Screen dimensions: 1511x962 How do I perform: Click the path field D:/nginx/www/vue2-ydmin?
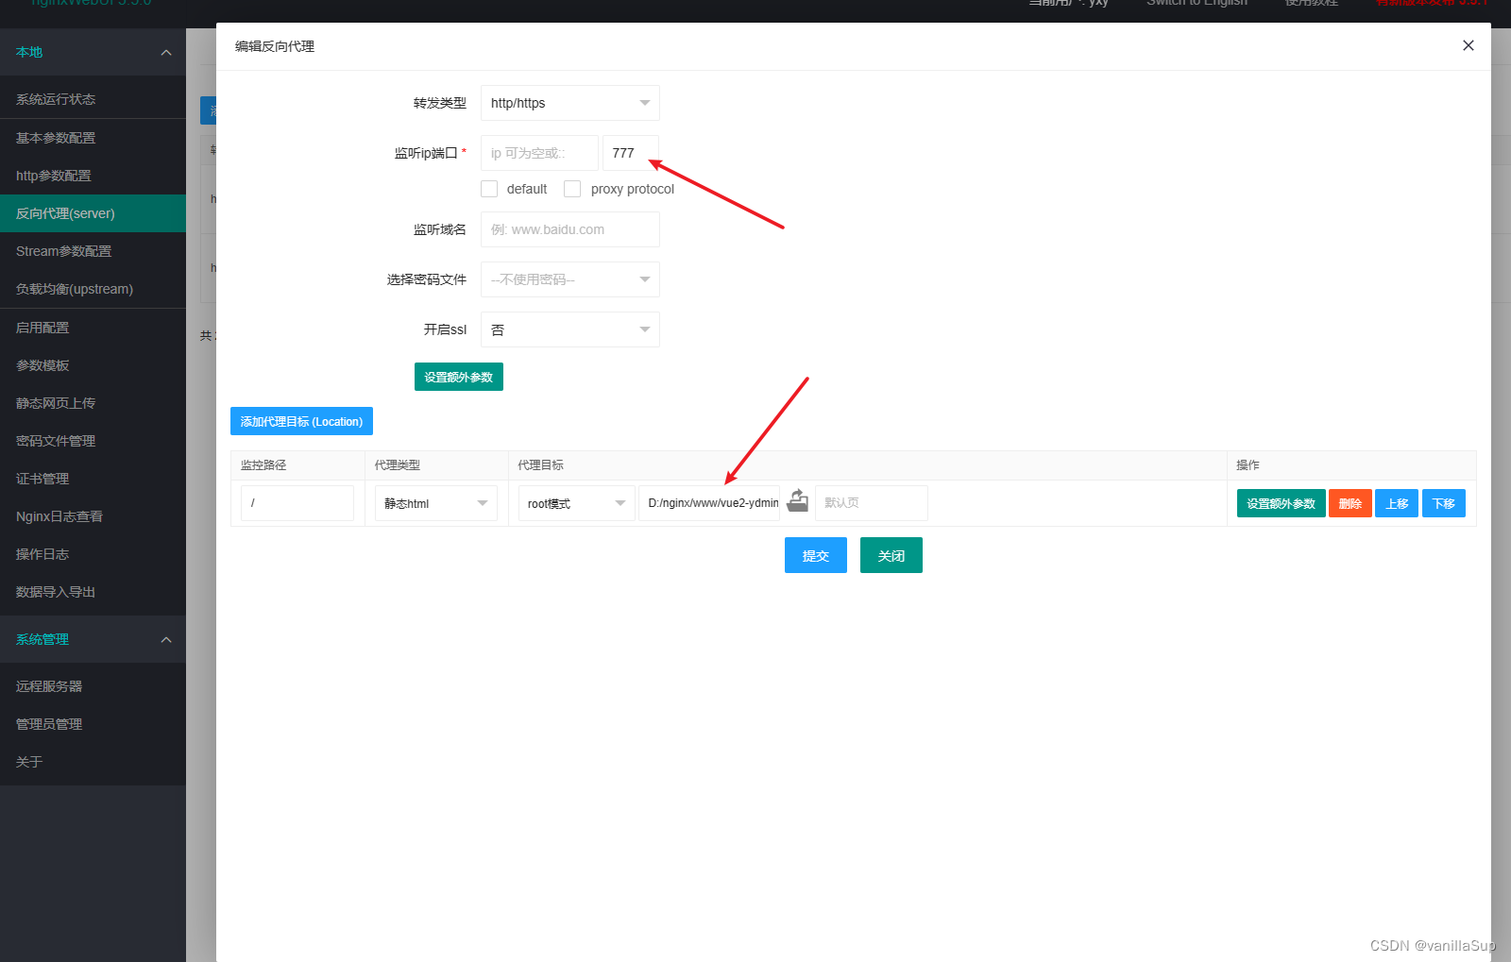(709, 503)
